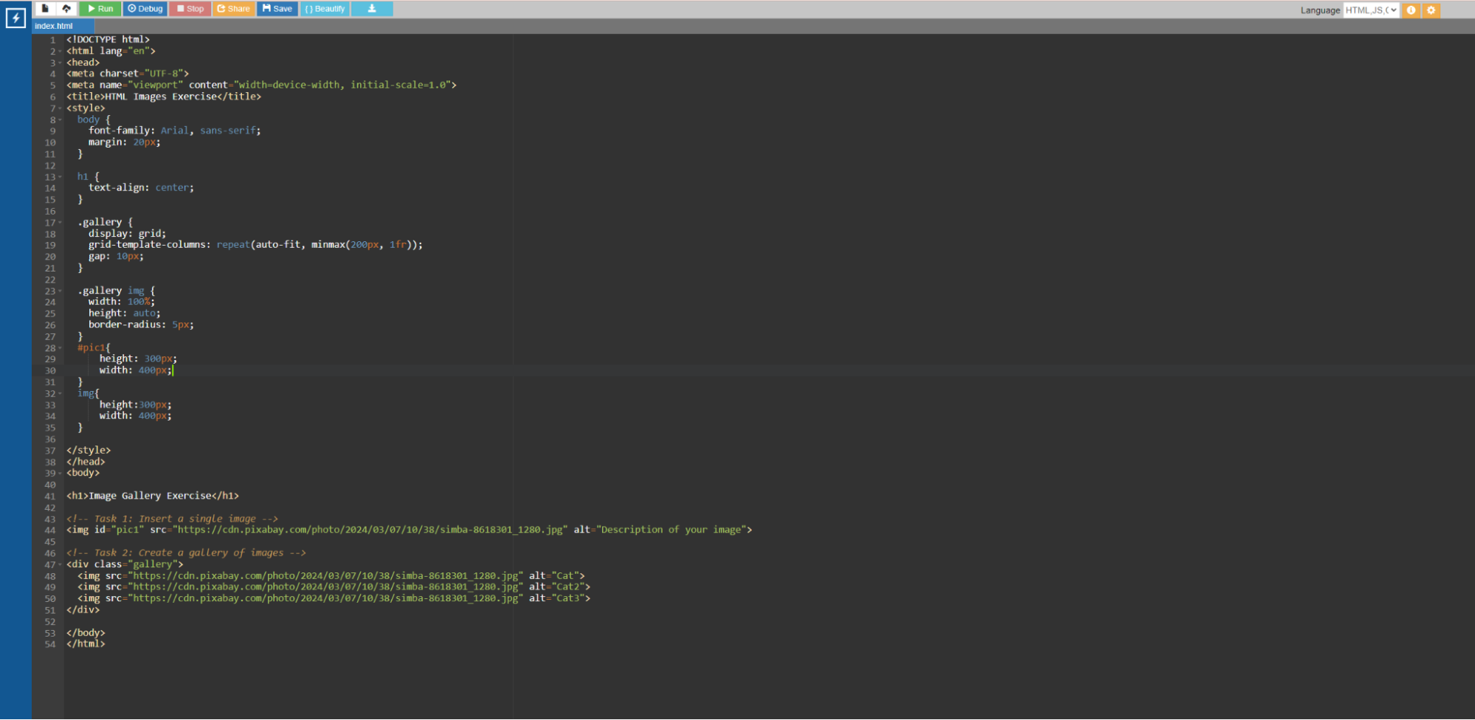Image resolution: width=1475 pixels, height=720 pixels.
Task: Click the grid-template-columns declaration
Action: tap(255, 245)
